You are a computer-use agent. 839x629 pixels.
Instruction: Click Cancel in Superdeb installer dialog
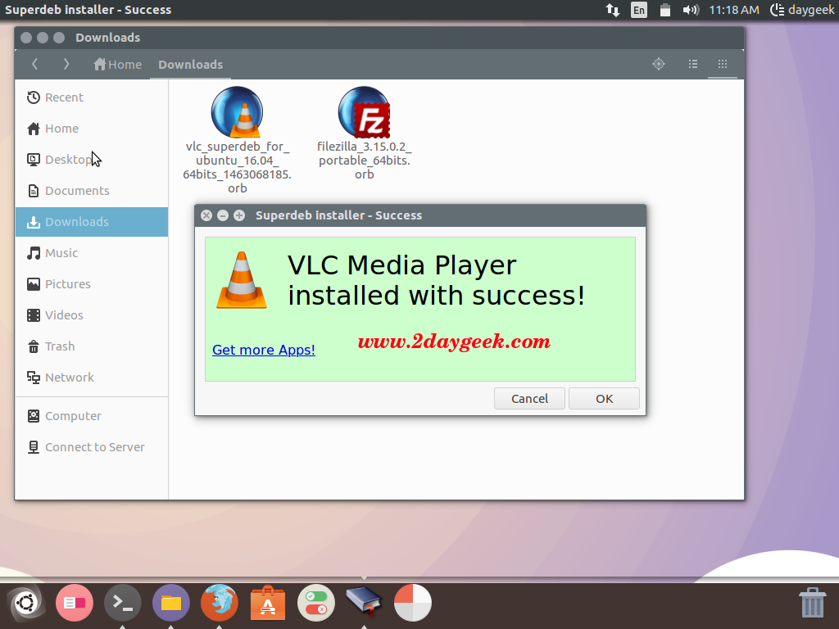click(529, 399)
